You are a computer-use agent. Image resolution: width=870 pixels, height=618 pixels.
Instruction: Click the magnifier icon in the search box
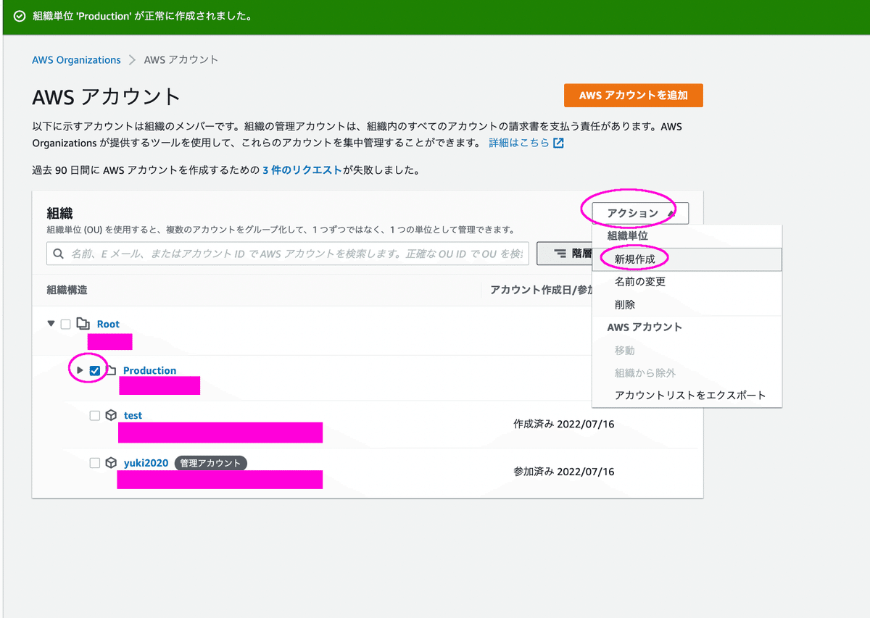59,254
